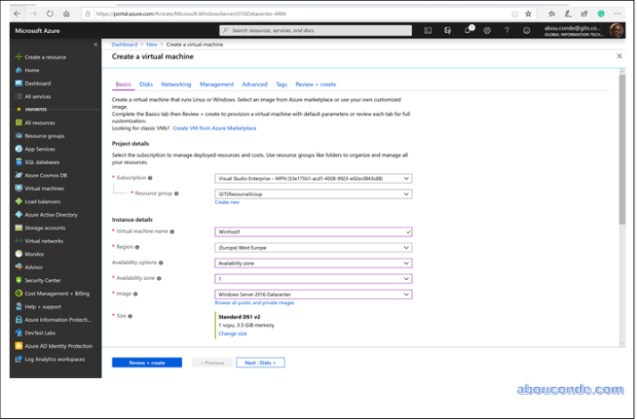The height and width of the screenshot is (420, 637).
Task: Click the Review + create button
Action: [x=146, y=363]
